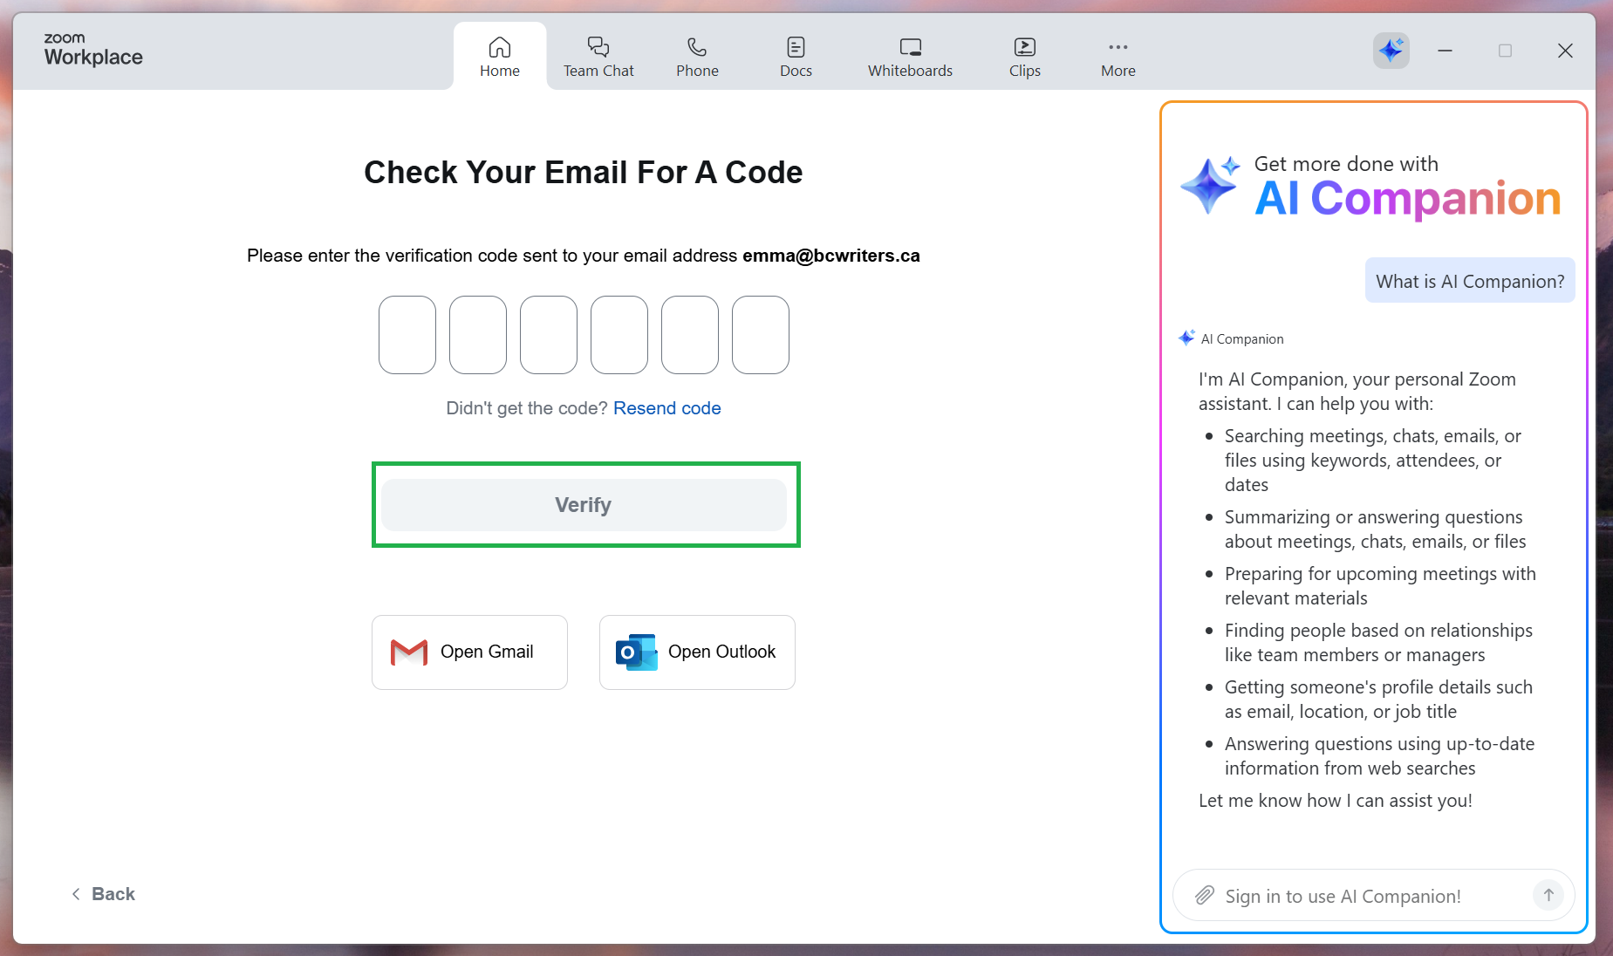Click the fourth verification code box
The height and width of the screenshot is (956, 1613).
[619, 335]
